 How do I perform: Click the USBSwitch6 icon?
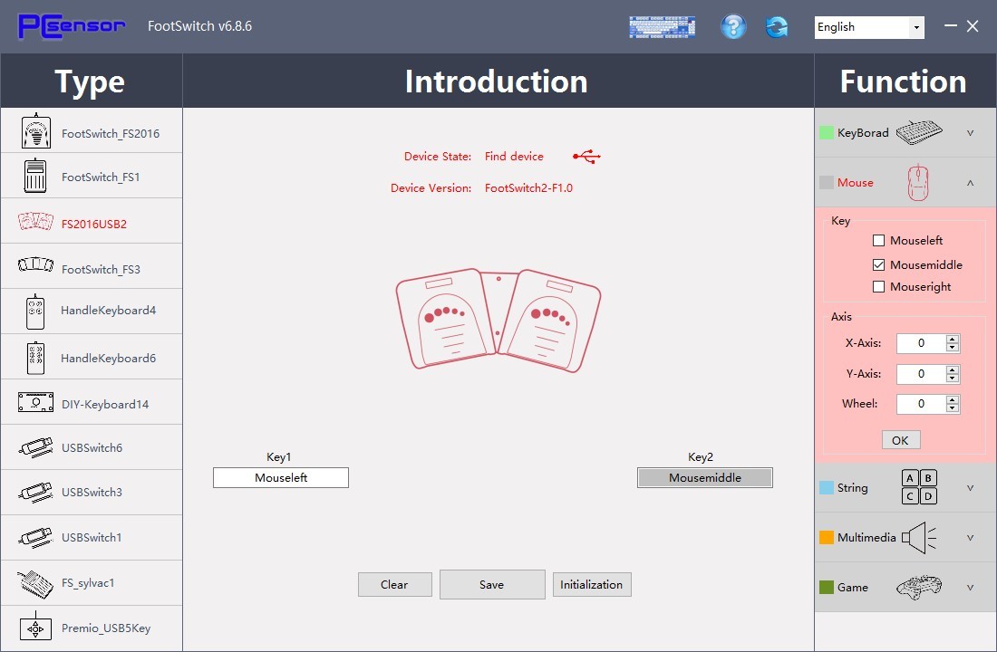coord(35,447)
